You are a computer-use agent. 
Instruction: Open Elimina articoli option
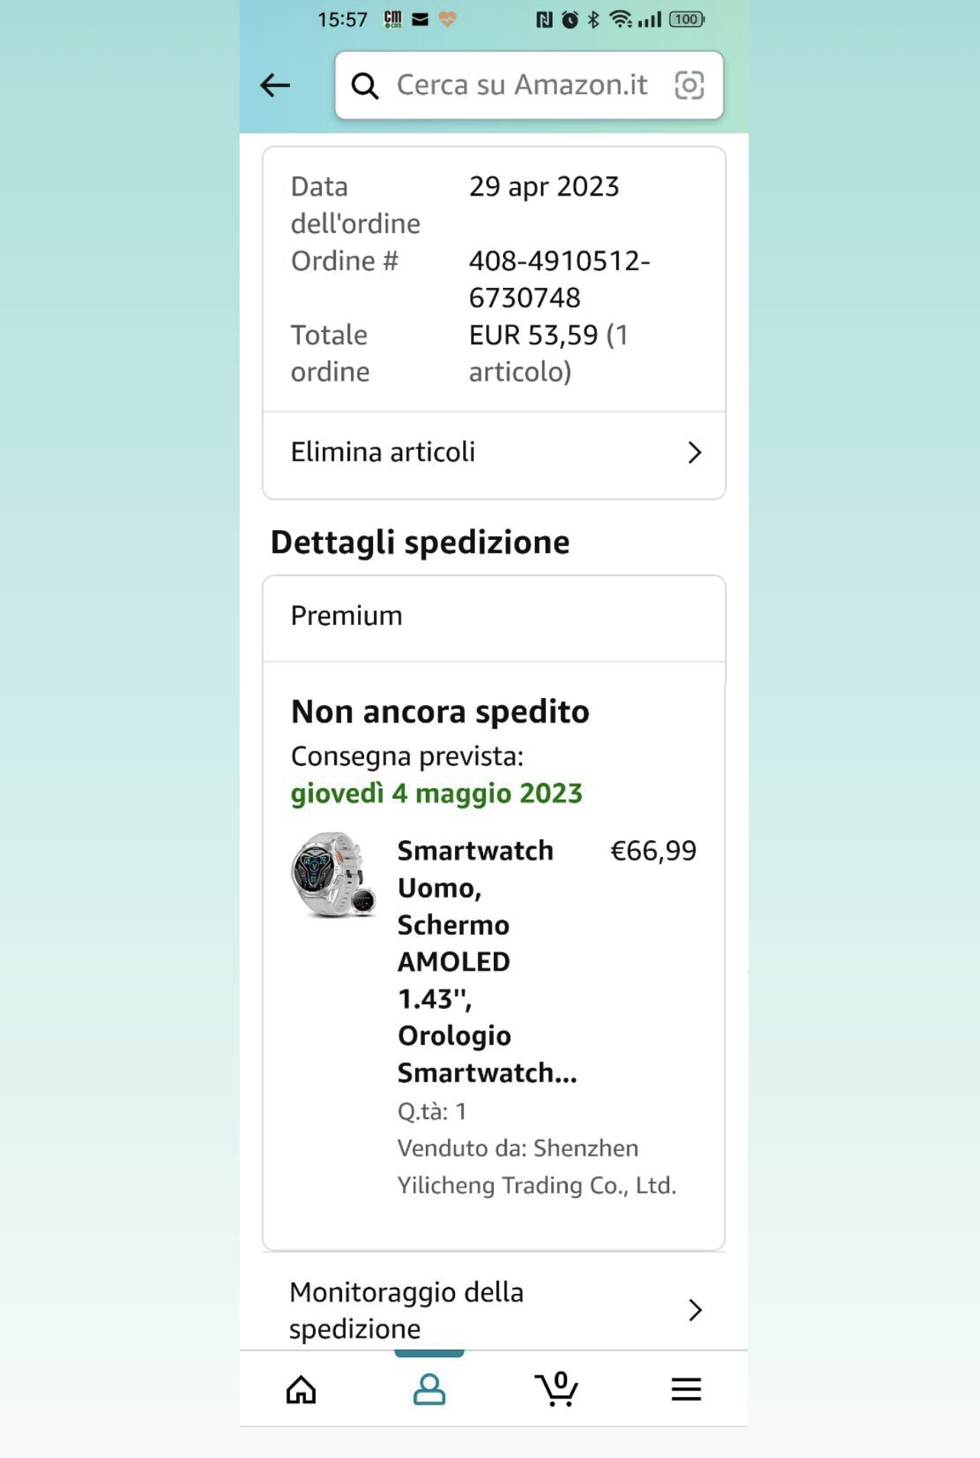click(383, 453)
